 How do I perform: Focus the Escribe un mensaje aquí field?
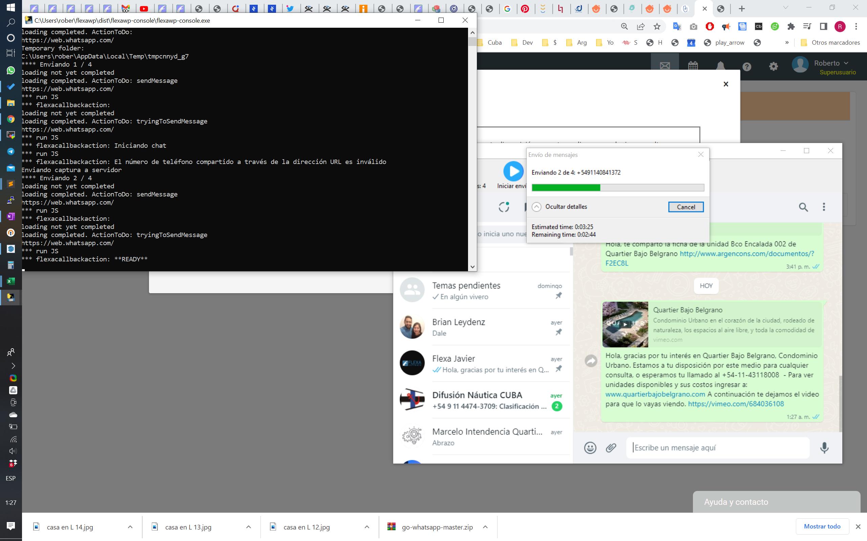[718, 448]
